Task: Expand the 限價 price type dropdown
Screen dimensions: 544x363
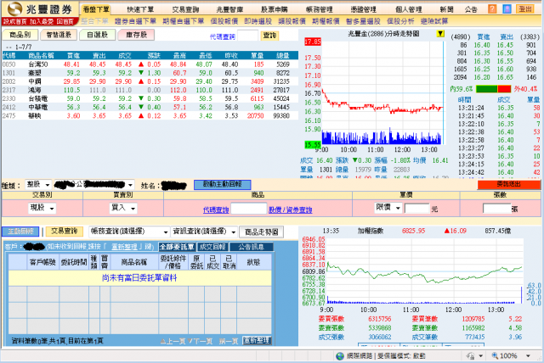Action: (x=388, y=208)
